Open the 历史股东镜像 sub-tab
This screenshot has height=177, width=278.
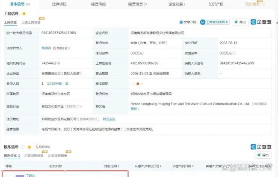(58, 156)
